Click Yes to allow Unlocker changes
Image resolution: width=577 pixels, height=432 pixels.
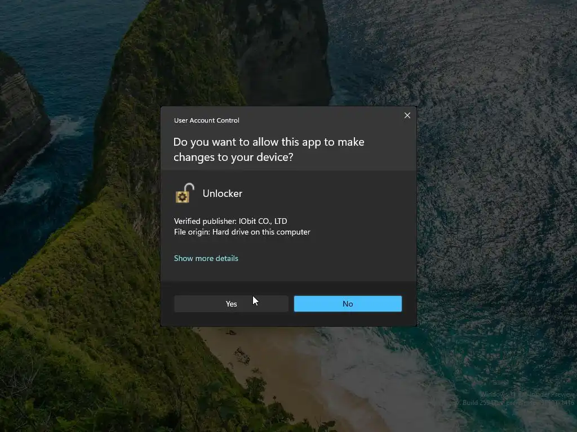point(231,304)
